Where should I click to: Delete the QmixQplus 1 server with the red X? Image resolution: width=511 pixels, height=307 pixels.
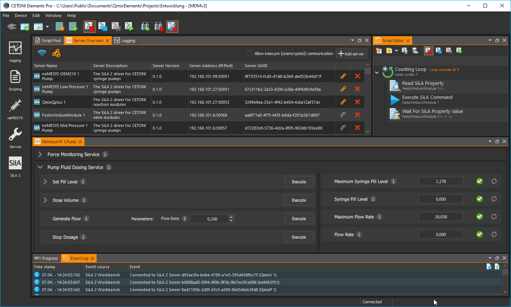(x=357, y=102)
